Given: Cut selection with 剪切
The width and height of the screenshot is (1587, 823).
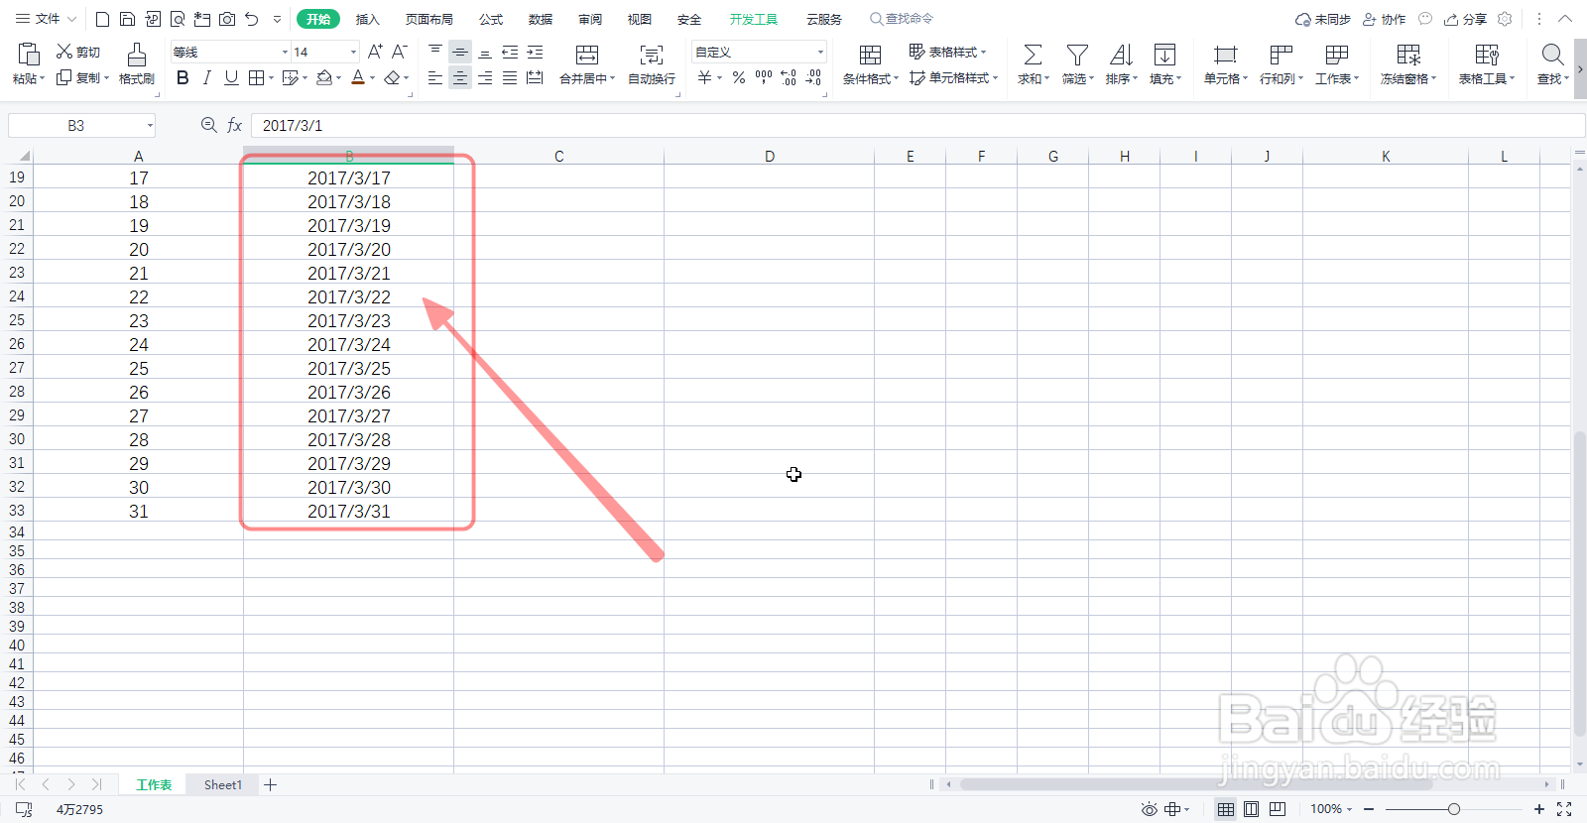Looking at the screenshot, I should click(x=78, y=52).
